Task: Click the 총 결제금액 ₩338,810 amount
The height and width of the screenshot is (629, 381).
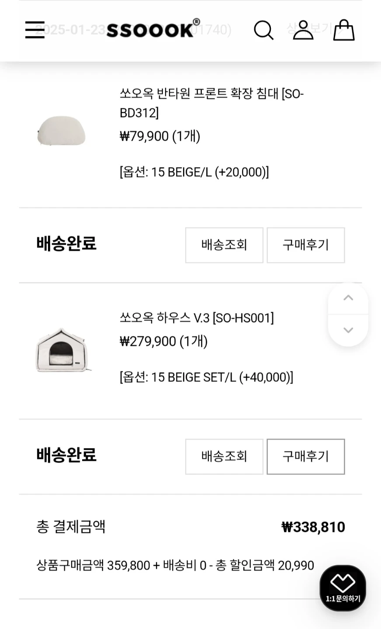Action: pyautogui.click(x=313, y=527)
